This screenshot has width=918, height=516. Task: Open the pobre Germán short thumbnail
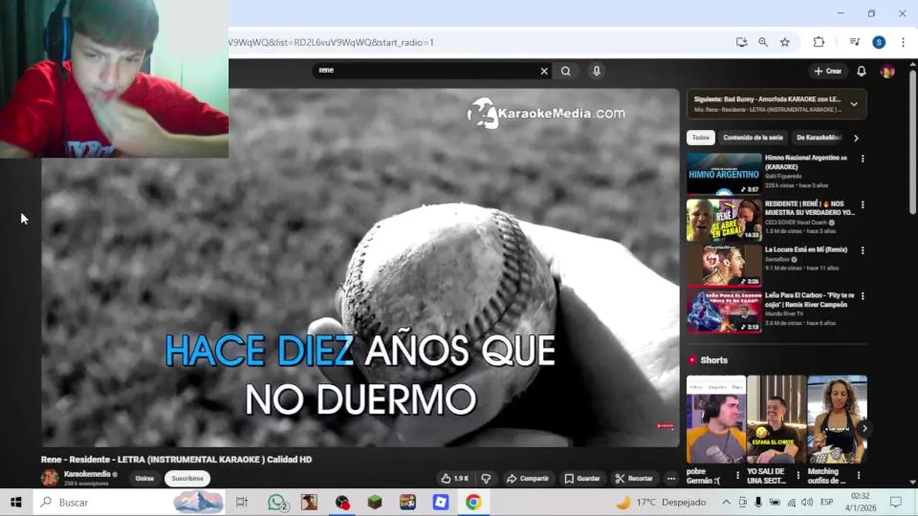(716, 419)
